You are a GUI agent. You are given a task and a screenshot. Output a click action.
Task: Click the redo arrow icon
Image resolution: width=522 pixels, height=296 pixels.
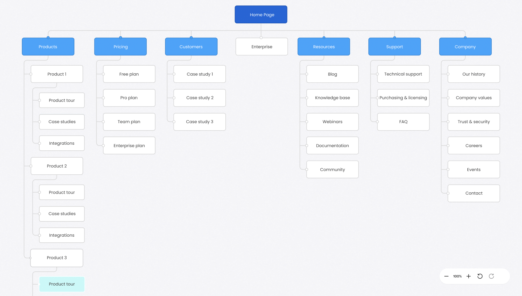tap(491, 276)
